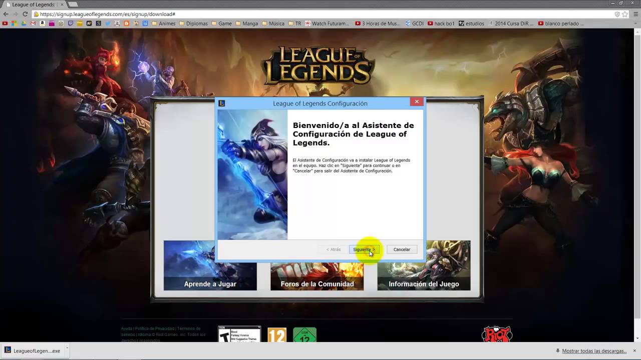Click the Riot Games logo
The width and height of the screenshot is (641, 360).
click(497, 334)
